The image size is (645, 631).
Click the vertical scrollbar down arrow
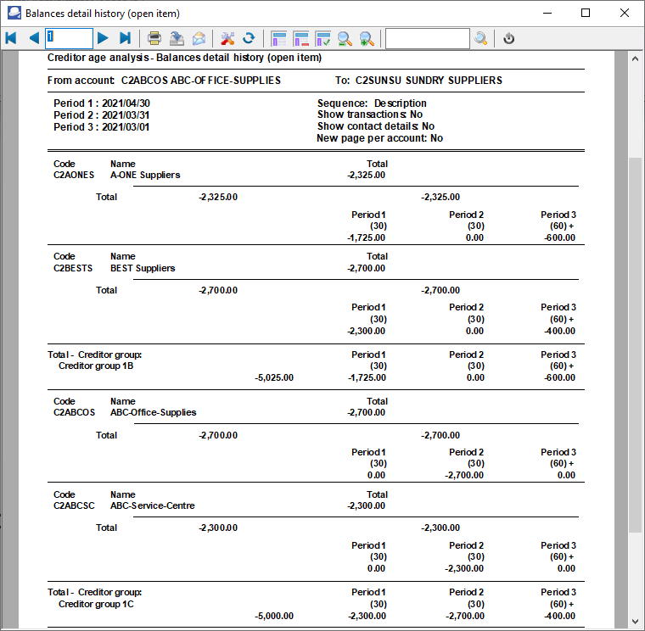635,621
